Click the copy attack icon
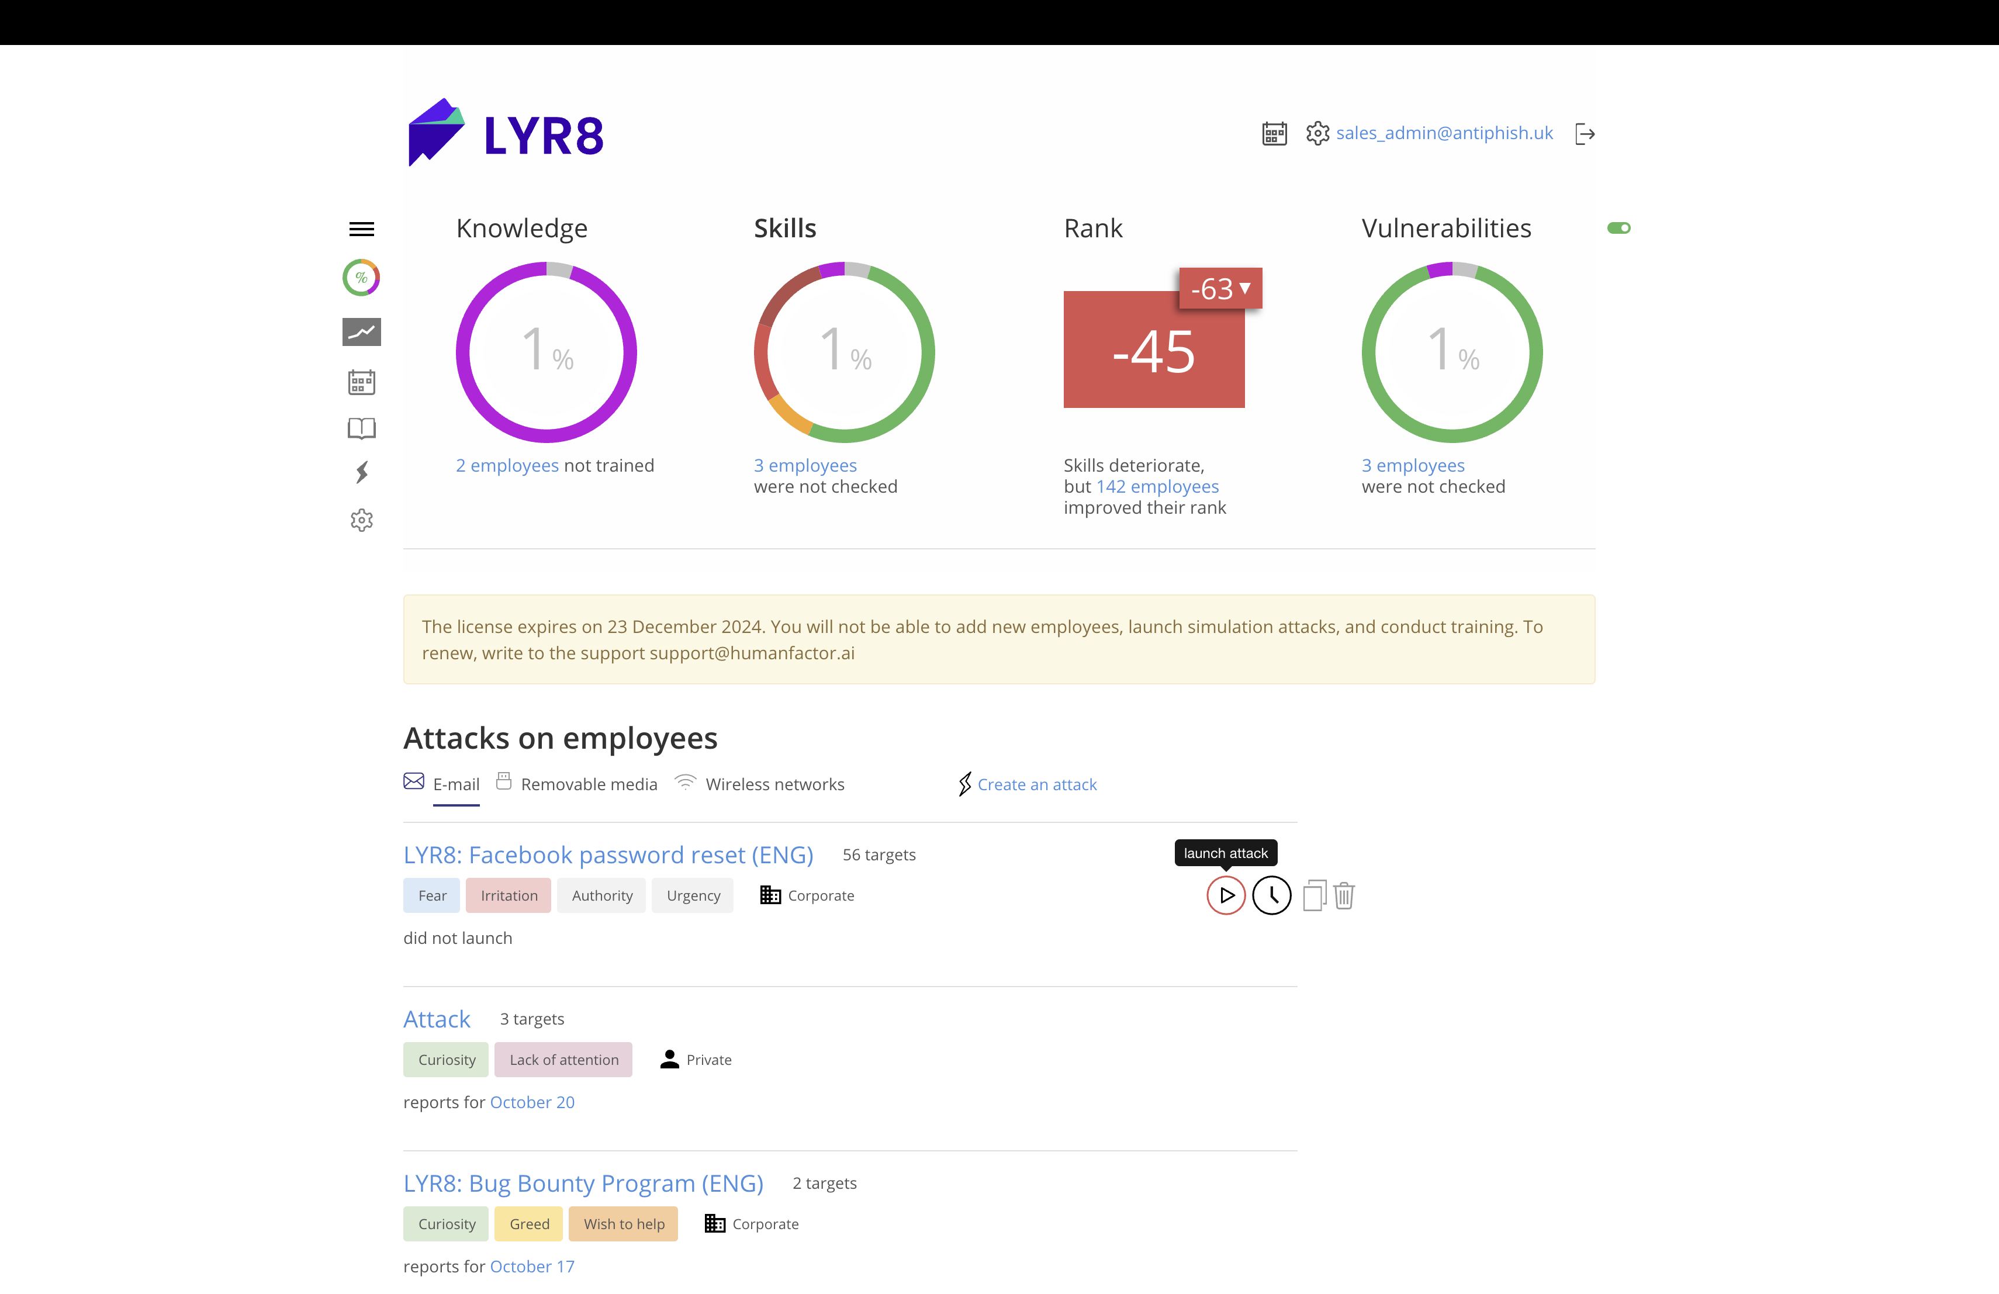 [x=1313, y=895]
